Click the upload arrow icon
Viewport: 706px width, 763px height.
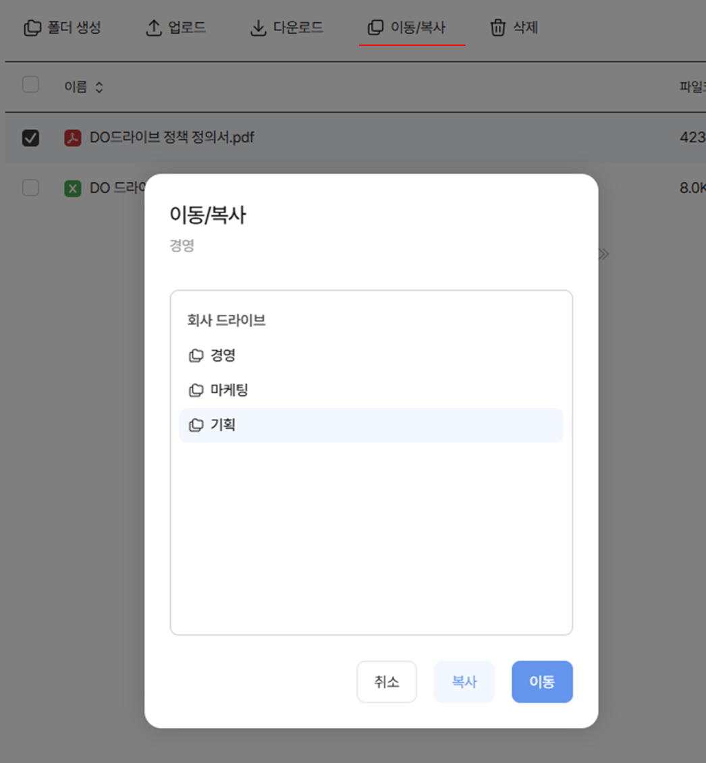click(154, 28)
